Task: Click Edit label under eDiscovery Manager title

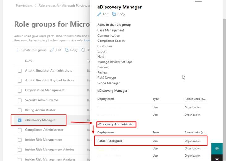Action: [x=106, y=14]
